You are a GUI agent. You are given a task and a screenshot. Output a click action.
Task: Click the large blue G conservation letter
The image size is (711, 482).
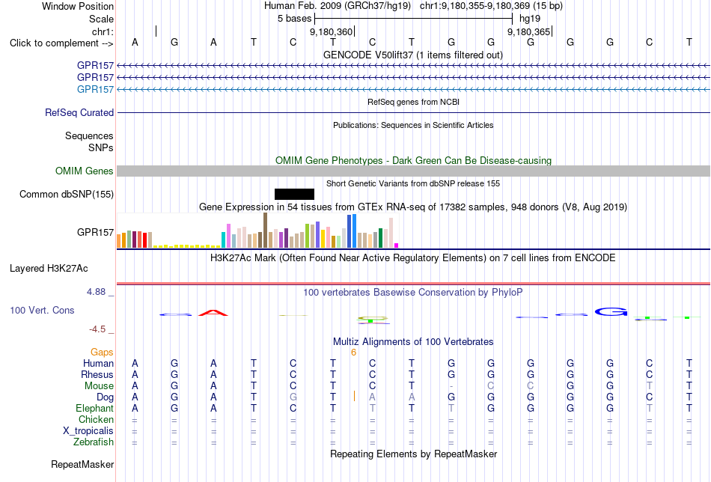pyautogui.click(x=611, y=311)
